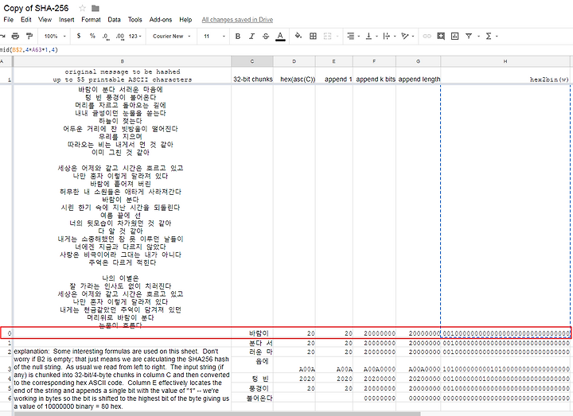
Task: Star the Copy of SHA-256 document
Action: [83, 8]
